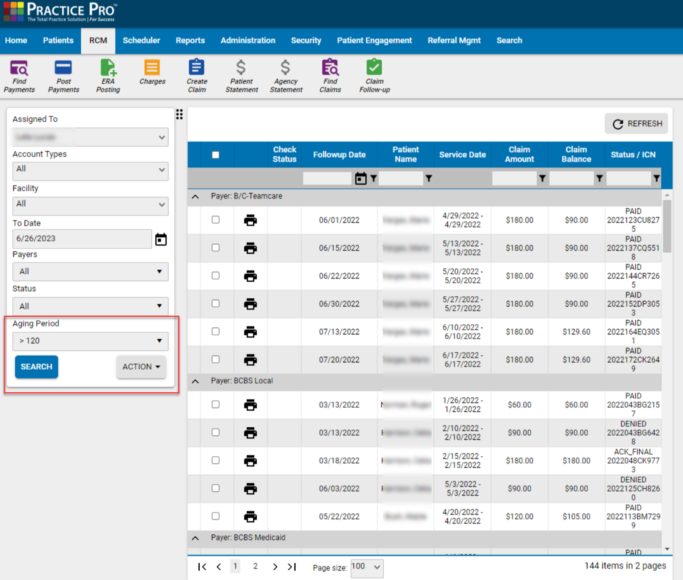The width and height of the screenshot is (683, 580).
Task: Open Patient Statement
Action: 241,75
